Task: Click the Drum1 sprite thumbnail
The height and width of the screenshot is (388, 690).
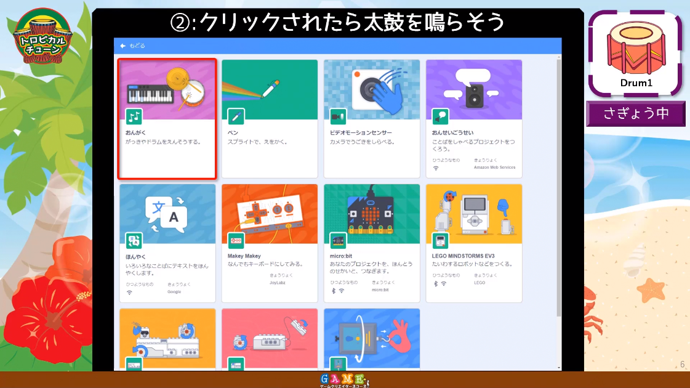Action: (x=635, y=54)
